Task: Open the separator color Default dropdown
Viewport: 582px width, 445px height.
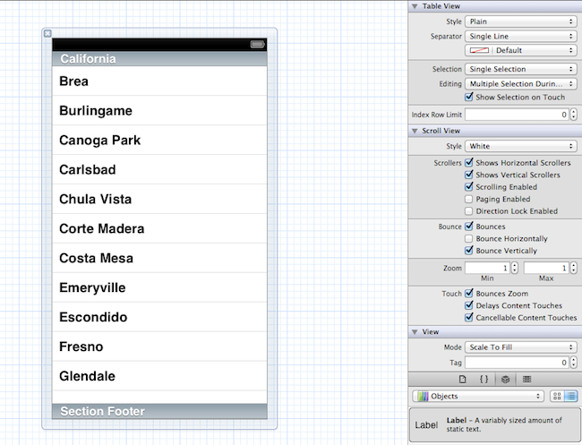Action: (x=521, y=50)
